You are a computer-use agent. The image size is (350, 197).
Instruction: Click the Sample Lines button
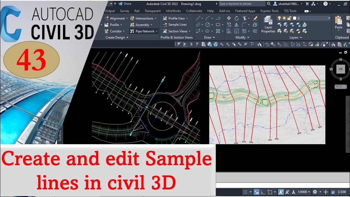(175, 25)
